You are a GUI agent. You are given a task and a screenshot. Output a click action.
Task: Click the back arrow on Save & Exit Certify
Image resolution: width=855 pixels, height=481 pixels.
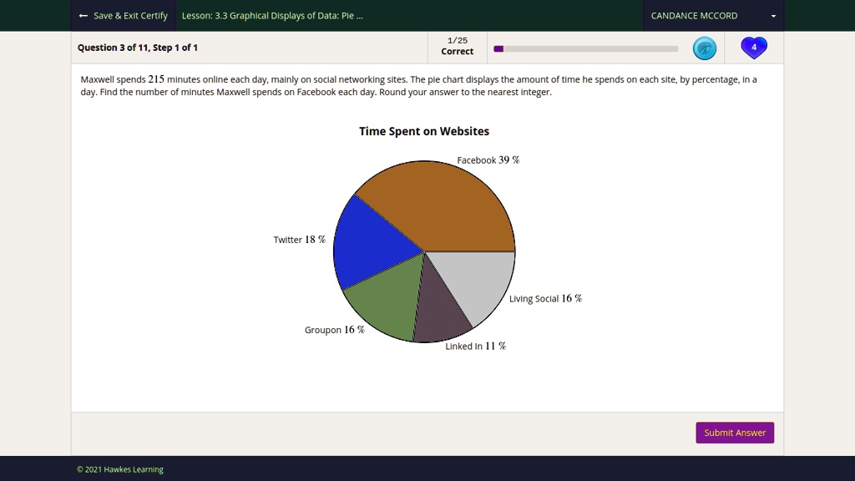(x=80, y=15)
